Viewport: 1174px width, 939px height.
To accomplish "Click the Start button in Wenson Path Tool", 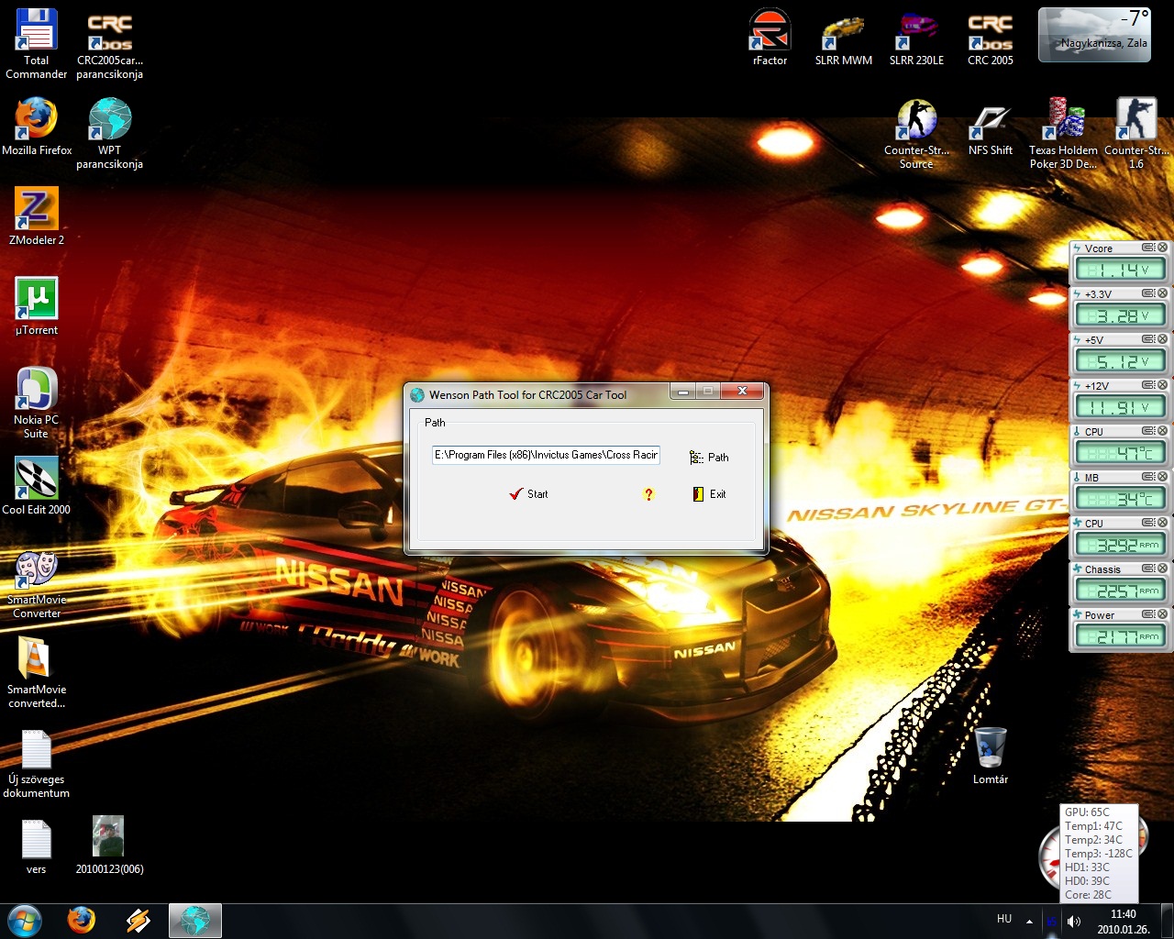I will coord(528,493).
